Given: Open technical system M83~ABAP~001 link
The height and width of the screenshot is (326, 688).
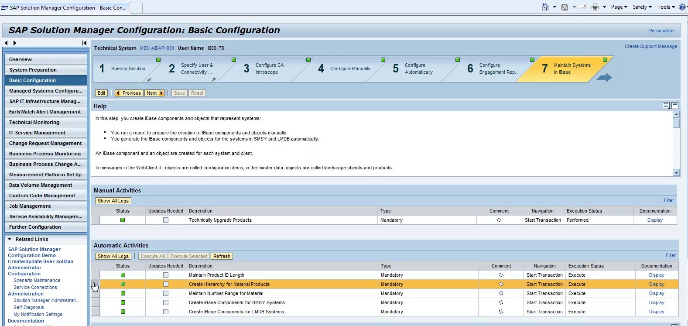Looking at the screenshot, I should click(157, 48).
